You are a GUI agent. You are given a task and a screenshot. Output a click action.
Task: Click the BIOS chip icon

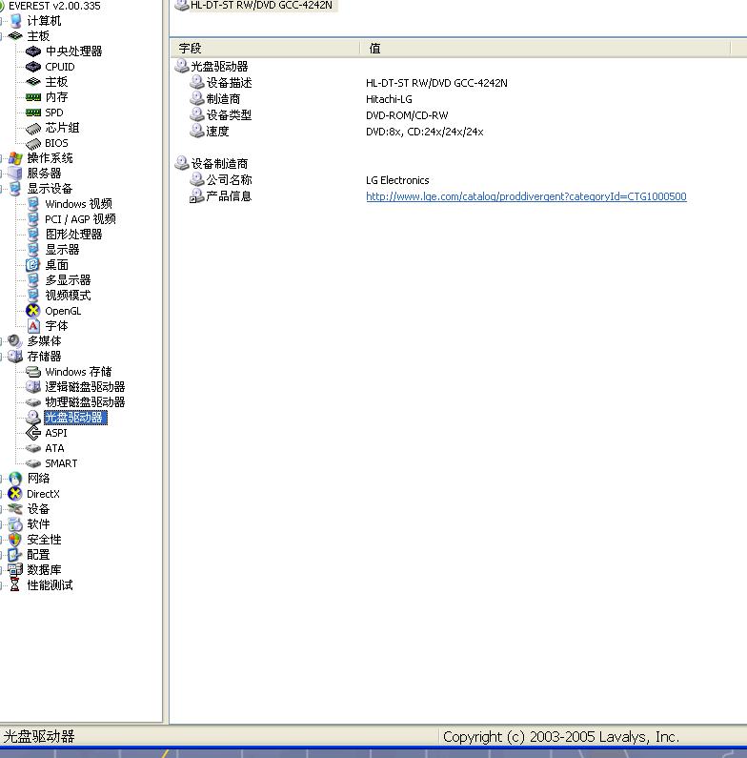coord(32,144)
